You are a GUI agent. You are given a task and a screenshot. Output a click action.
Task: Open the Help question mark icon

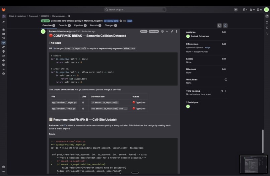pyautogui.click(x=3, y=167)
